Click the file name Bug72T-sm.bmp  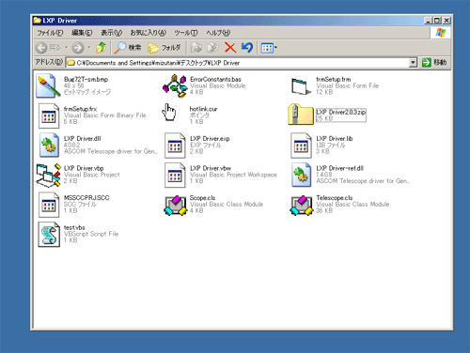tap(86, 80)
